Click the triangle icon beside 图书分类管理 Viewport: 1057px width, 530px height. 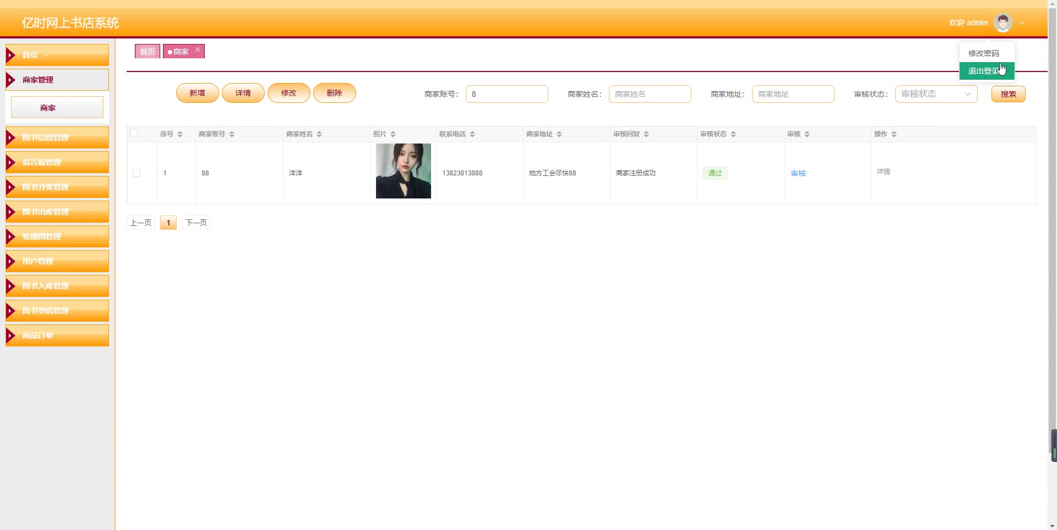pos(10,187)
